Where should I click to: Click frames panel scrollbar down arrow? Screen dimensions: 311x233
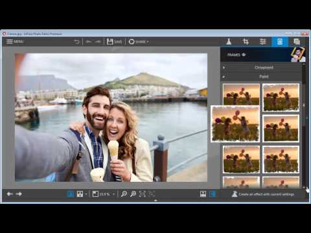tap(304, 188)
